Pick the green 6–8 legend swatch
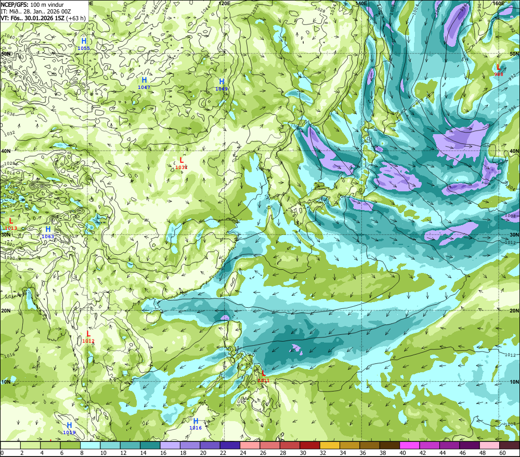This screenshot has height=457, width=520. coord(70,445)
